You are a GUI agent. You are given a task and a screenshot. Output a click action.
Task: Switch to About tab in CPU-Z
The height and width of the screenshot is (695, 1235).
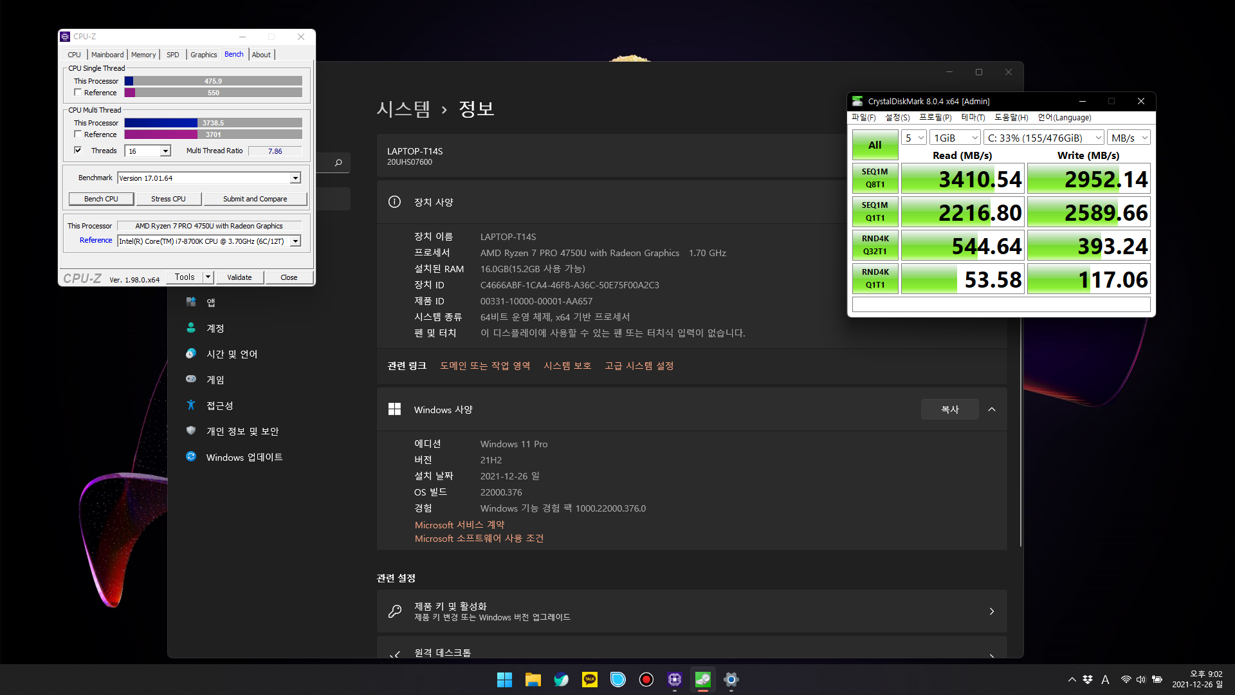(261, 55)
